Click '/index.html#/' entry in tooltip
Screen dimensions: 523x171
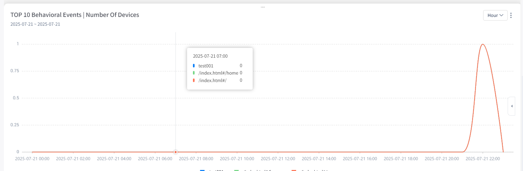pyautogui.click(x=213, y=80)
